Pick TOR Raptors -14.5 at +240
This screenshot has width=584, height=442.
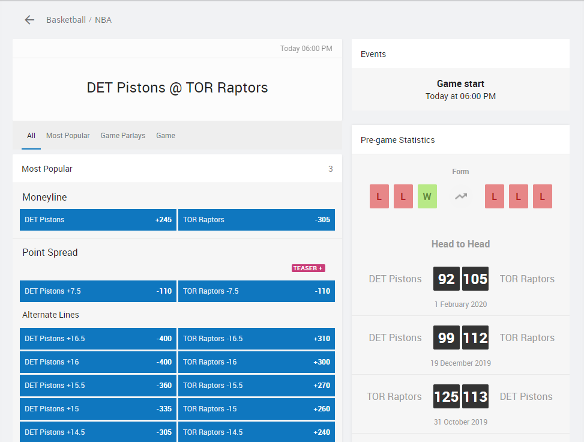tap(257, 432)
